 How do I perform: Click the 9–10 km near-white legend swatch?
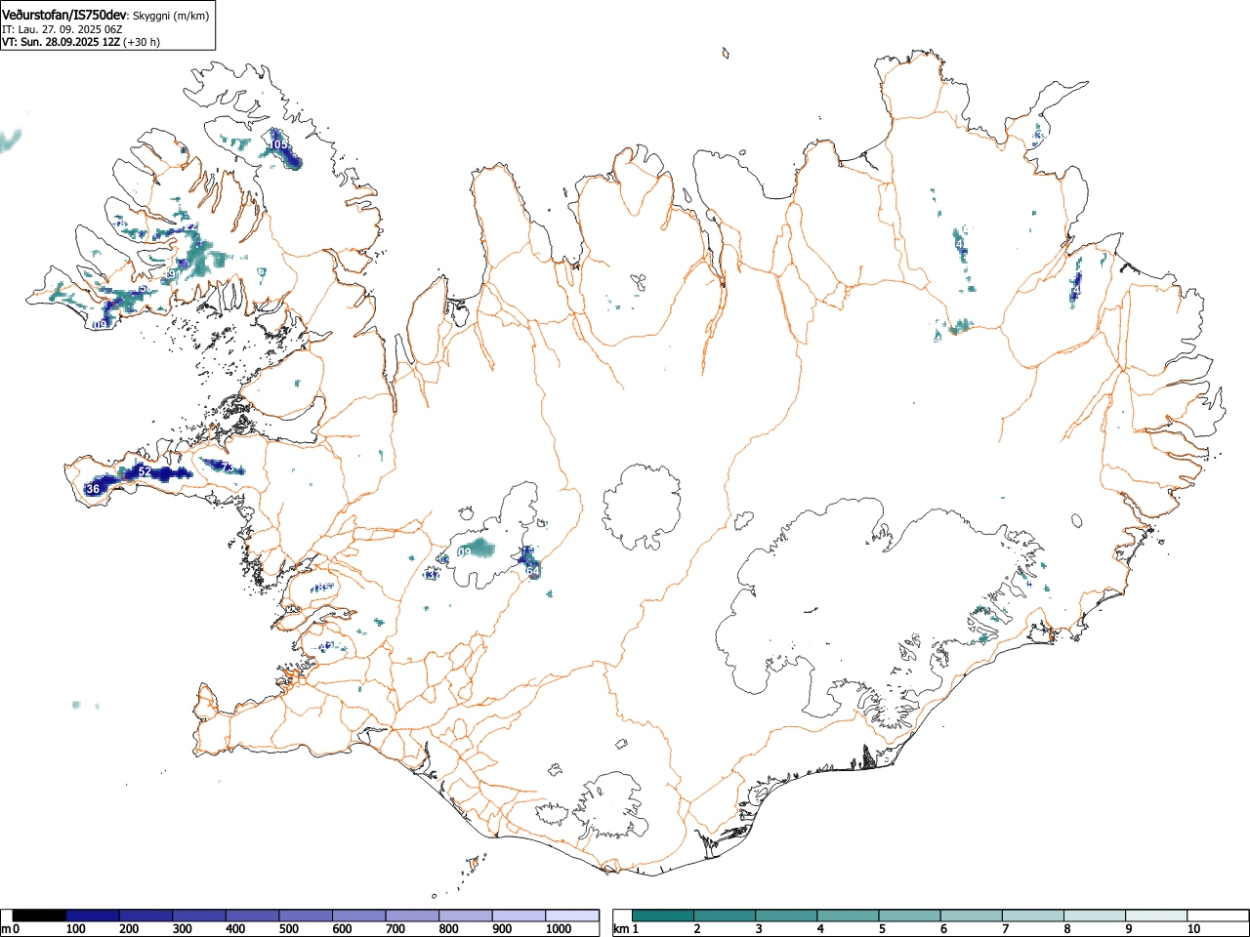coord(1157,916)
